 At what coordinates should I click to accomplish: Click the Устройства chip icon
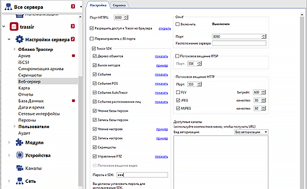19,155
